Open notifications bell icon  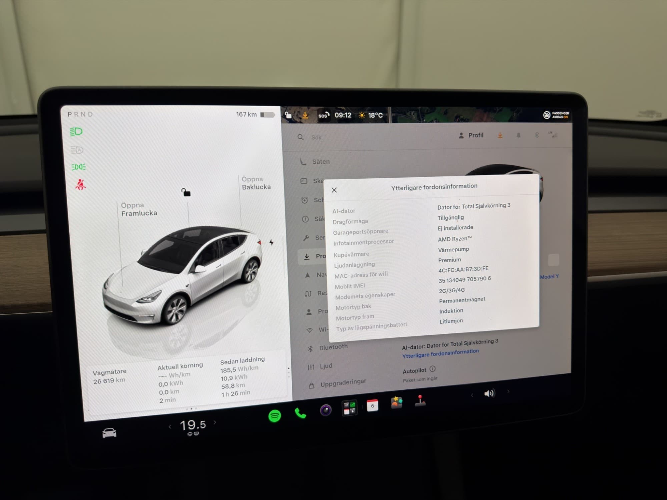[518, 135]
